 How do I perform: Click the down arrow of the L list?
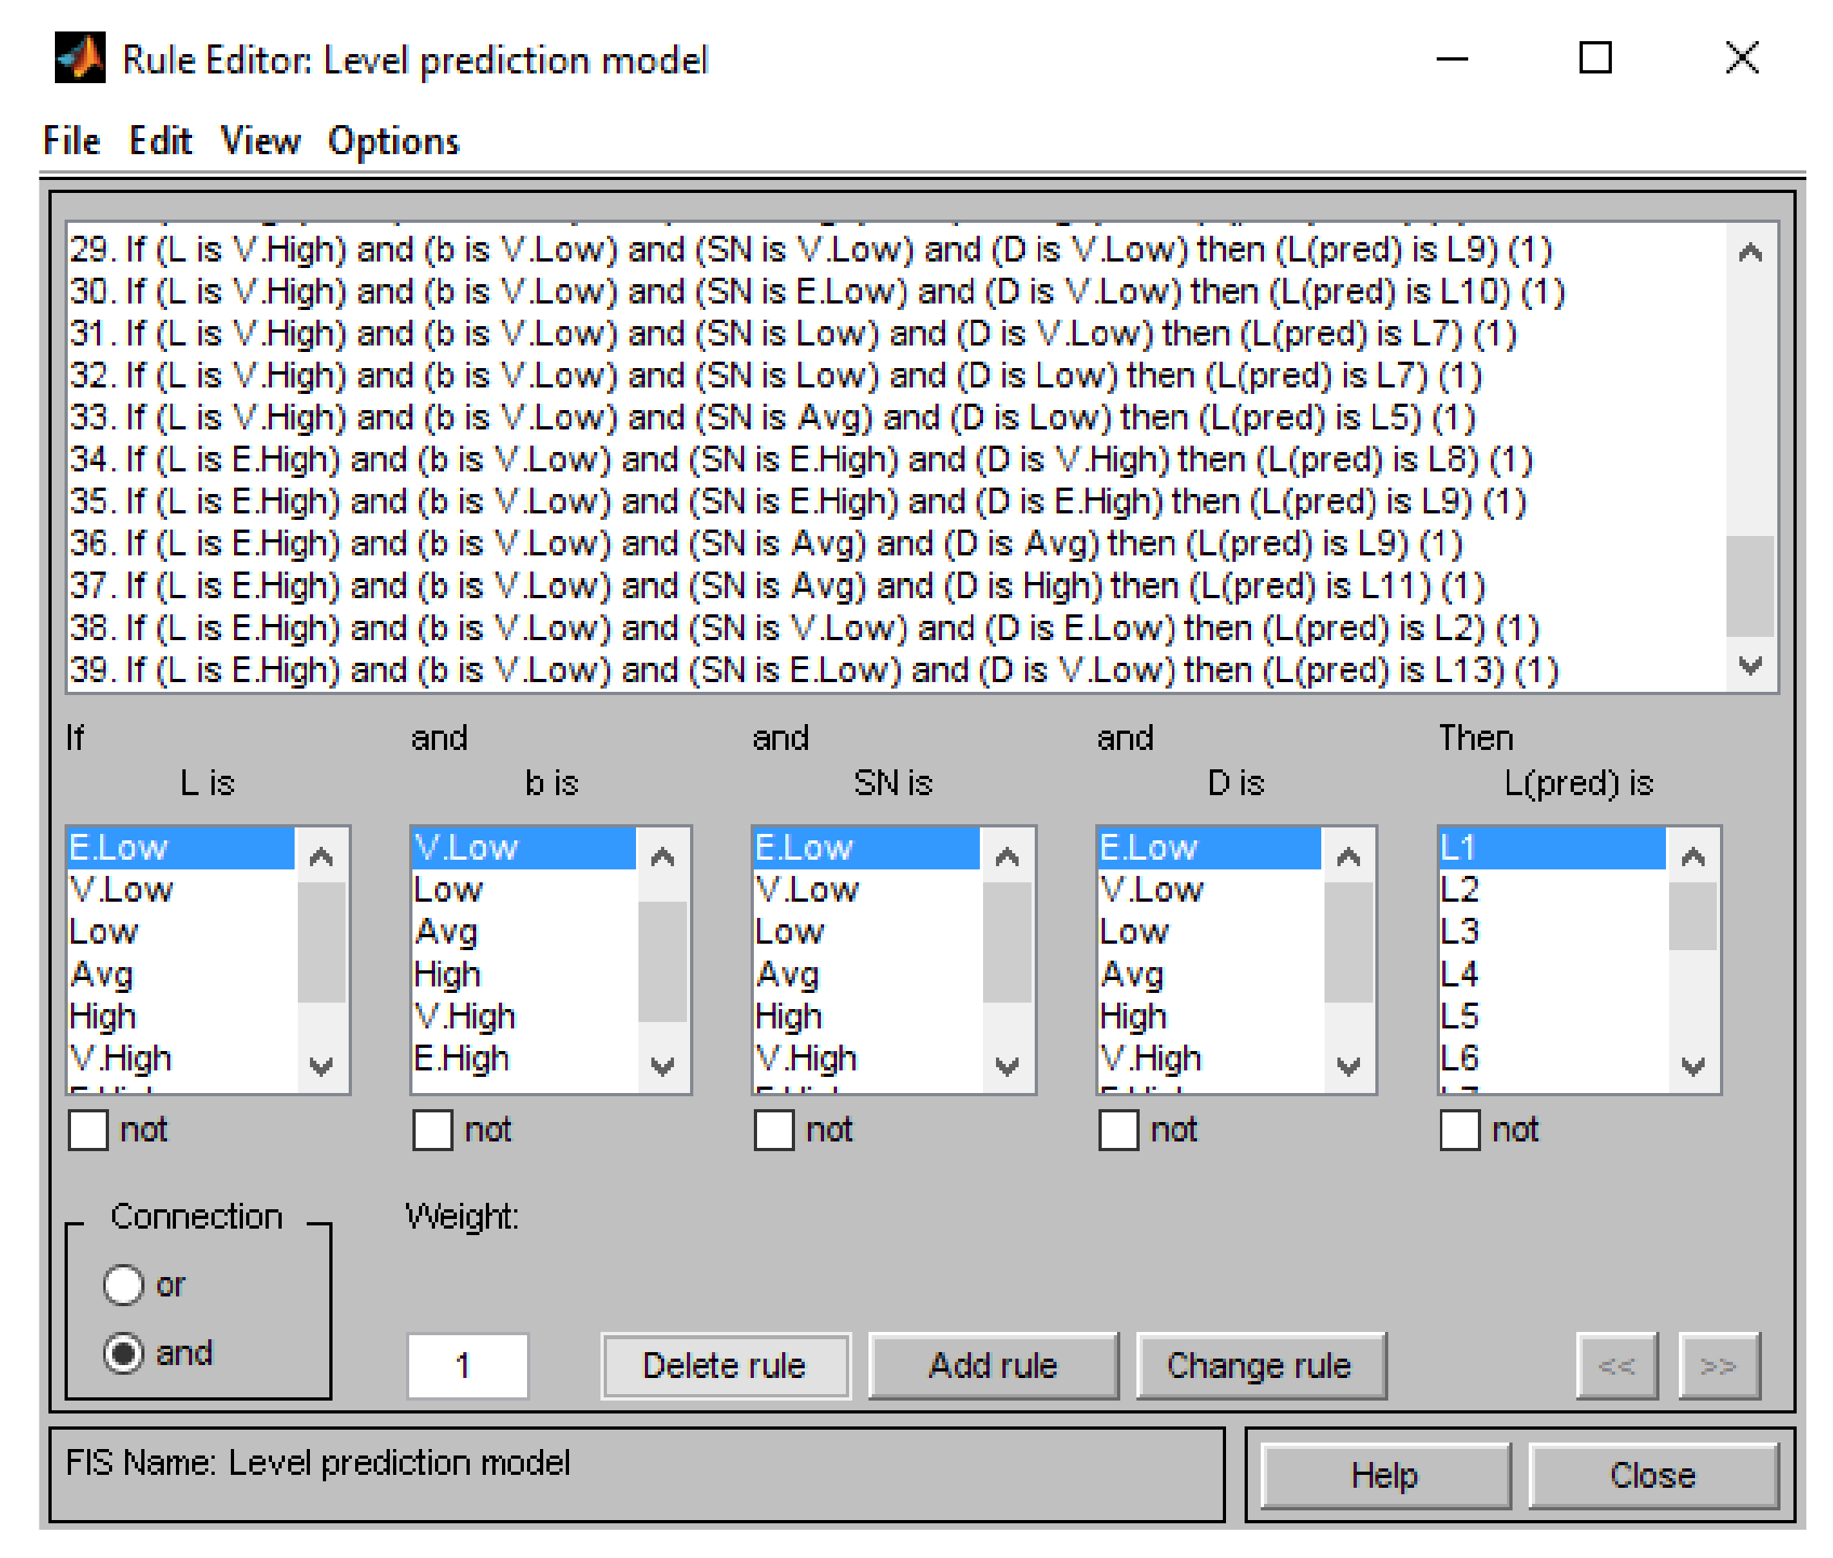pos(321,1066)
